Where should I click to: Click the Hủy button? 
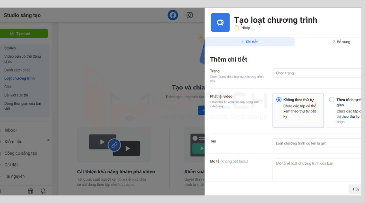[x=355, y=189]
